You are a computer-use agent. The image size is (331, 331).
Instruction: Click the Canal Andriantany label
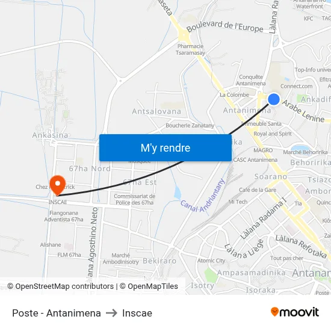202,196
